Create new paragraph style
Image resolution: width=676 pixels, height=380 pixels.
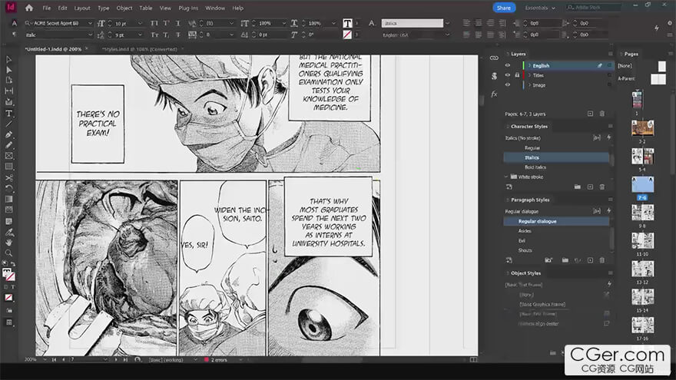tap(590, 260)
